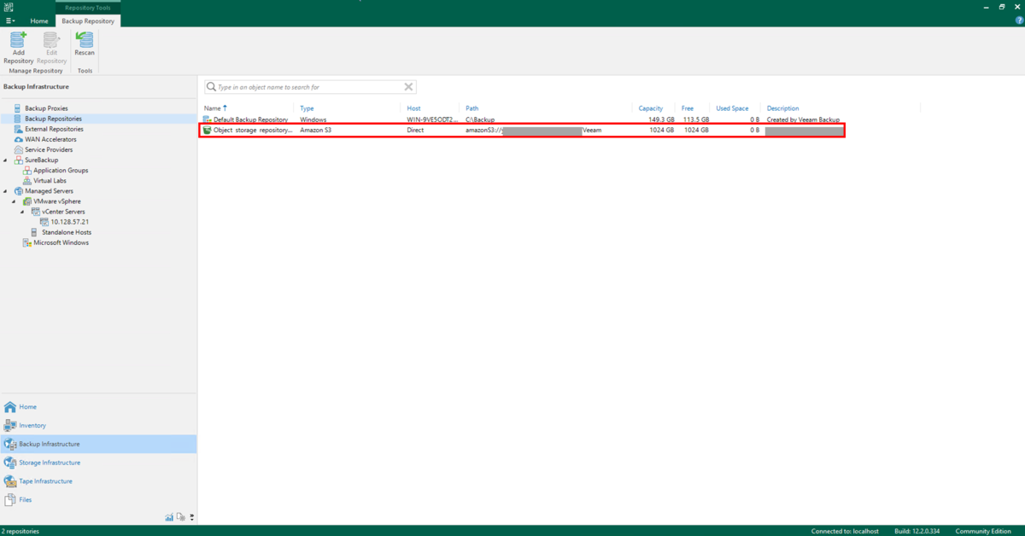Image resolution: width=1025 pixels, height=536 pixels.
Task: Sort by the Description column header
Action: tap(783, 108)
